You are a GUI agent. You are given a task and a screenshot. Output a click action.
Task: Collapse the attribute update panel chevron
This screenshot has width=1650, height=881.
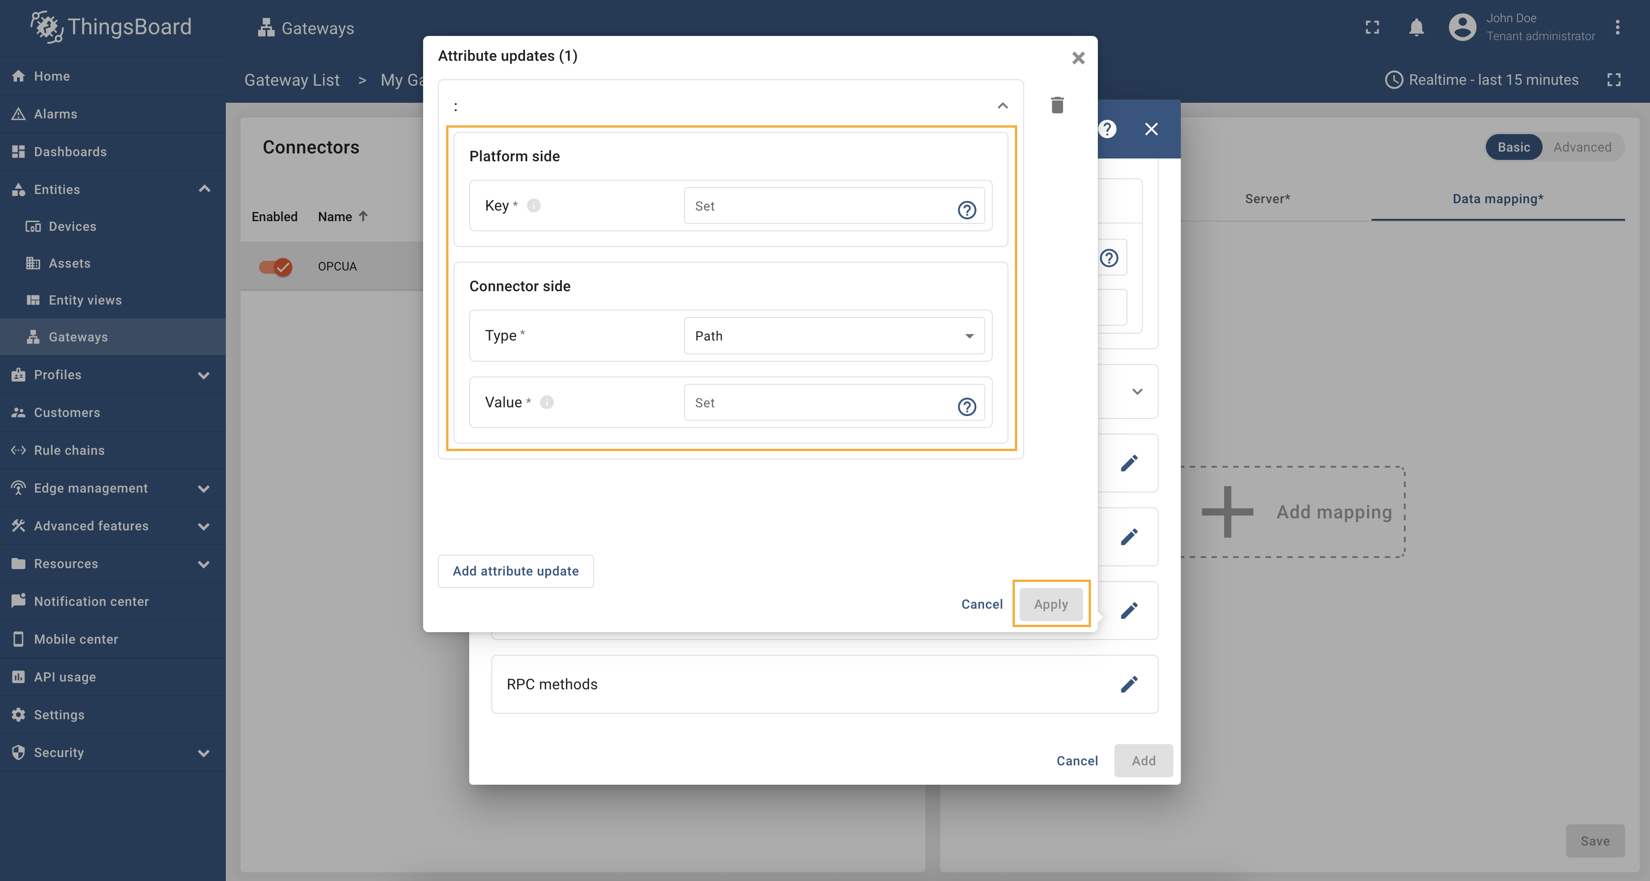pyautogui.click(x=1002, y=106)
